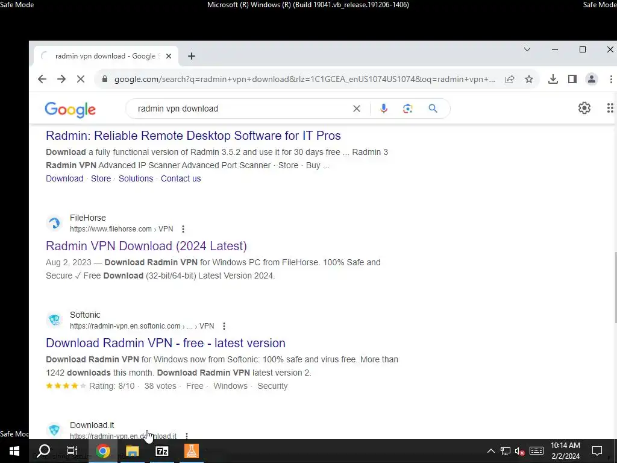Open the Windows Start menu
The height and width of the screenshot is (463, 617).
(x=14, y=451)
